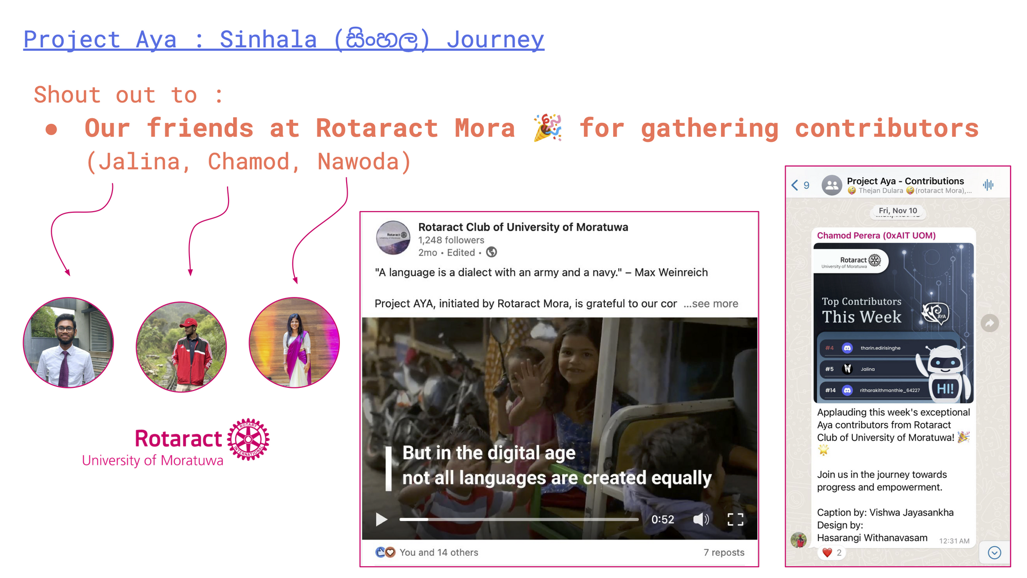1027x578 pixels.
Task: Open Project Aya - Contributions group info
Action: [x=905, y=181]
